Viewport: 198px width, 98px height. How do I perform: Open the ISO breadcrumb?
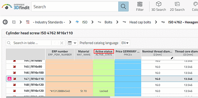[85, 22]
